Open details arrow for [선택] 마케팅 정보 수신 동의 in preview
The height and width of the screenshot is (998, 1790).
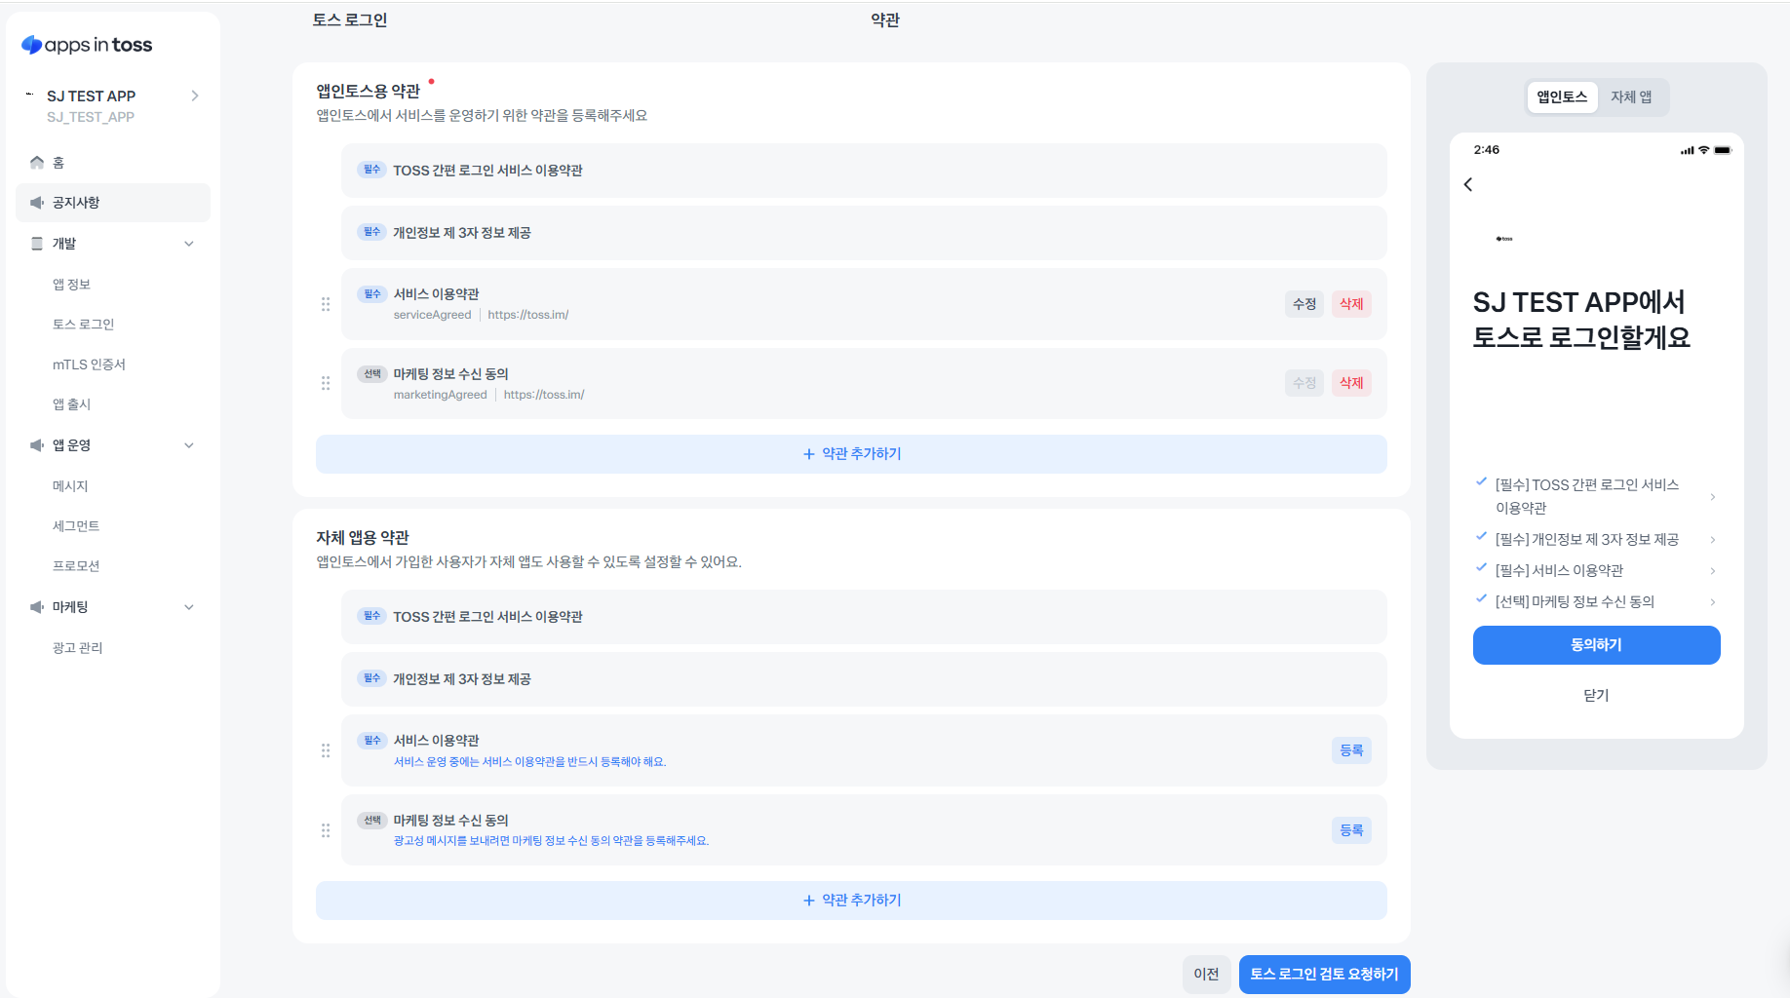[x=1713, y=602]
